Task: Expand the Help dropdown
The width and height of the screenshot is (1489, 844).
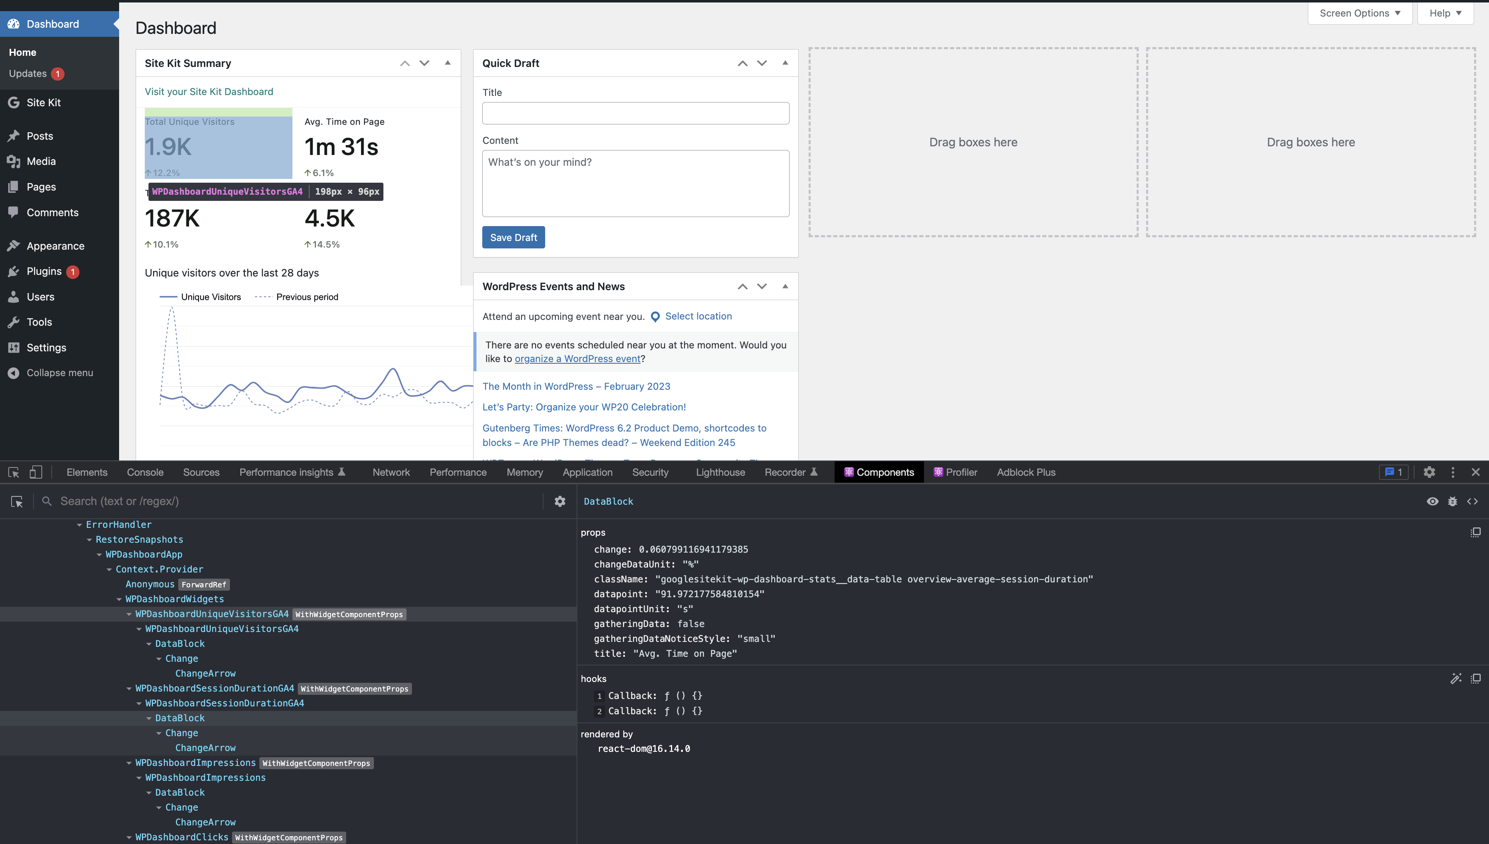Action: coord(1445,13)
